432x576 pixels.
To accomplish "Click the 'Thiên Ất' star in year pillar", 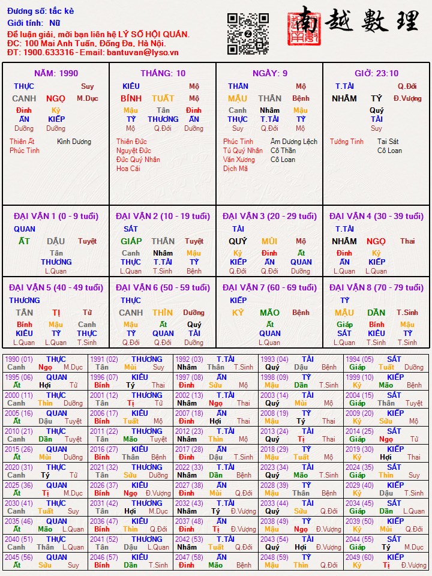I will click(x=22, y=142).
